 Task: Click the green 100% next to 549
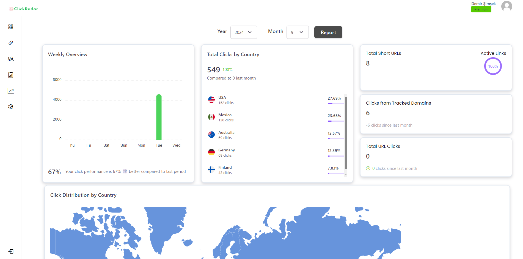(x=227, y=70)
